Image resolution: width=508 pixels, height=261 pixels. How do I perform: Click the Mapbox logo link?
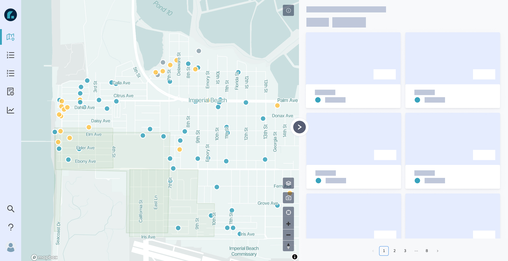[x=44, y=257]
